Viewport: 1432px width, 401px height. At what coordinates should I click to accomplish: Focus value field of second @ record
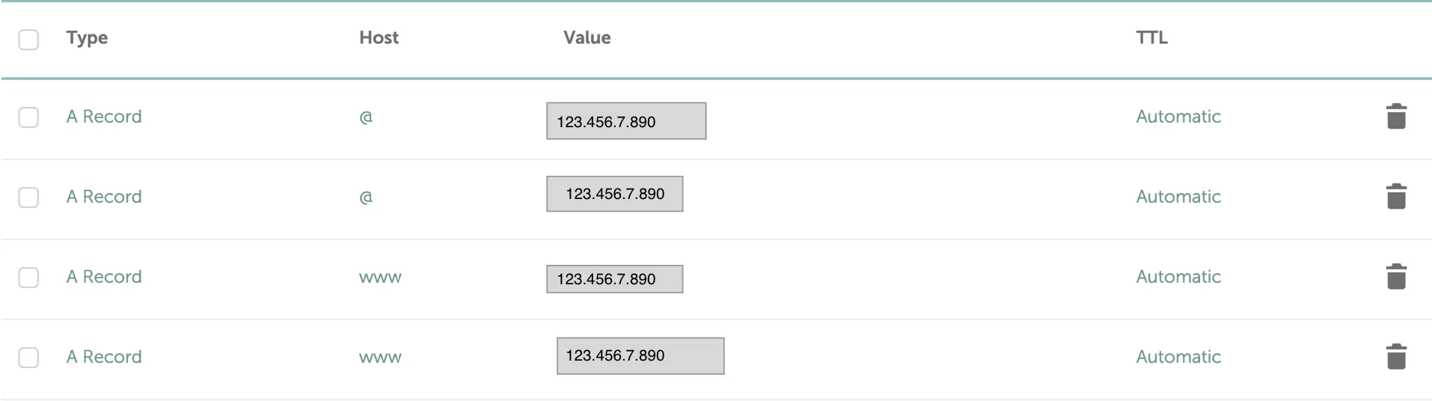(x=614, y=194)
